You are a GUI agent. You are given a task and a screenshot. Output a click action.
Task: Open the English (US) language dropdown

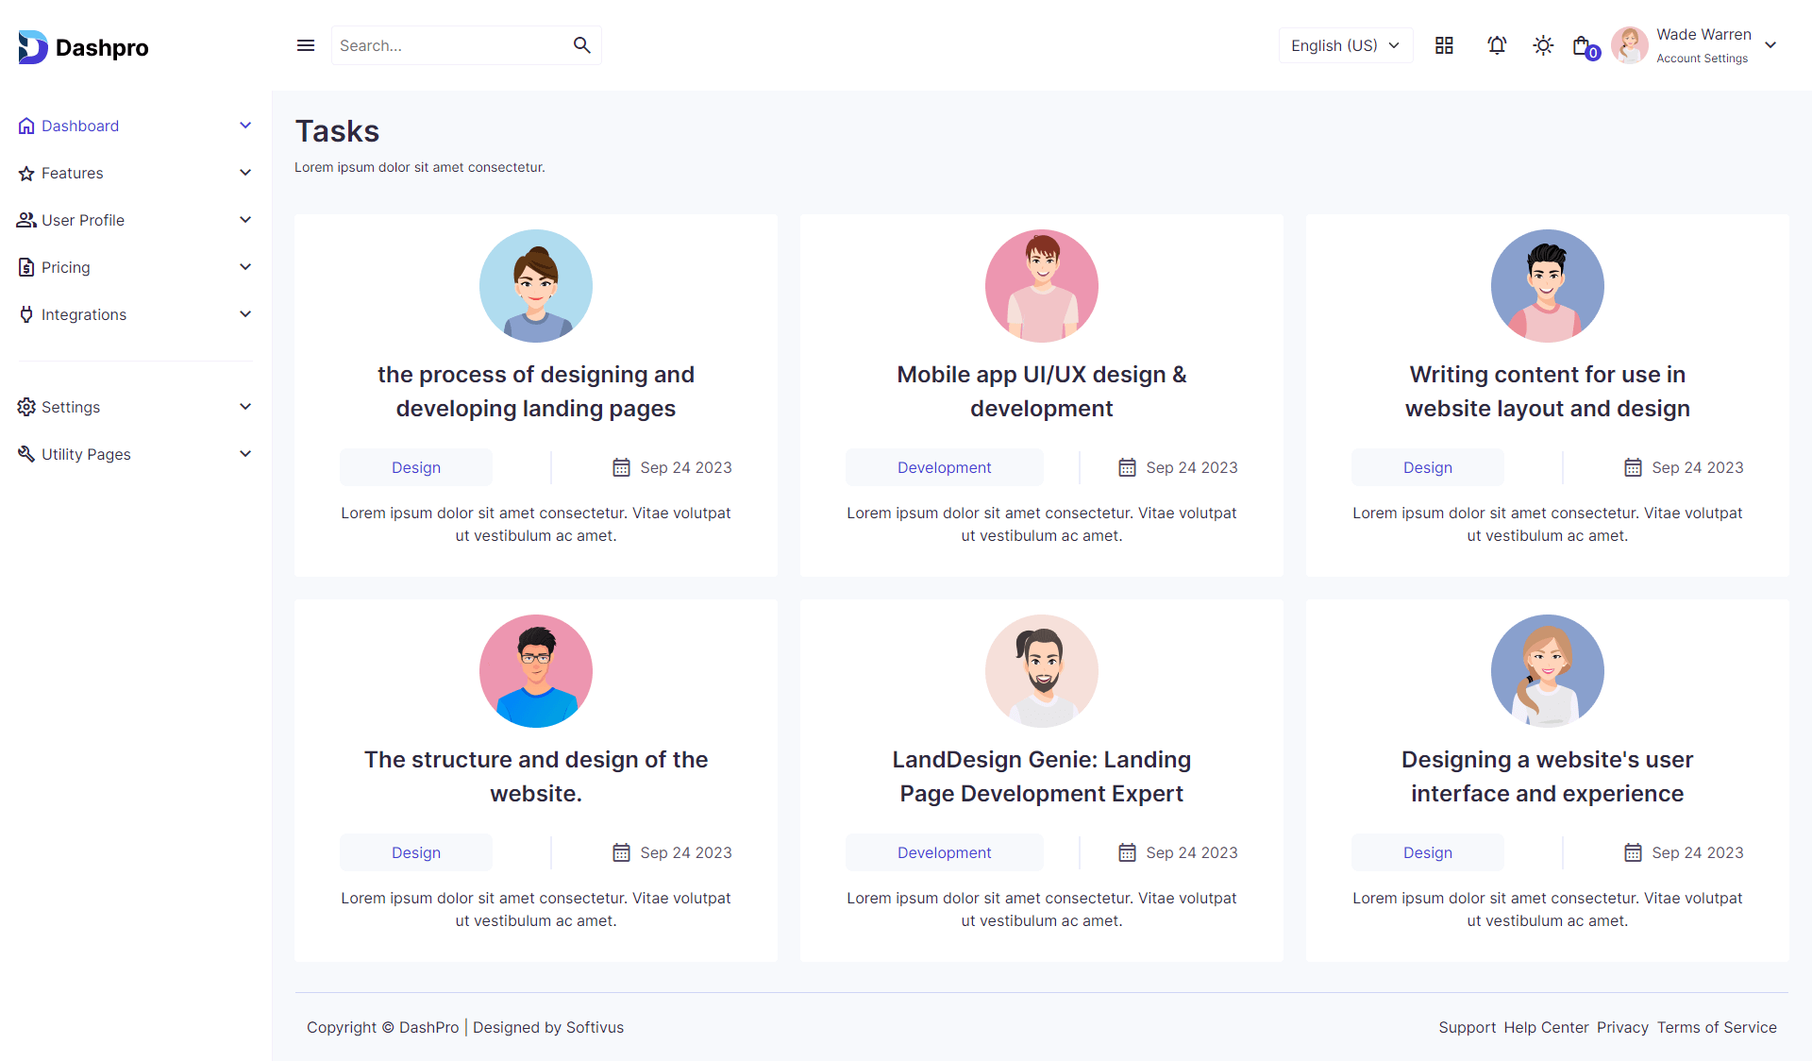tap(1345, 45)
